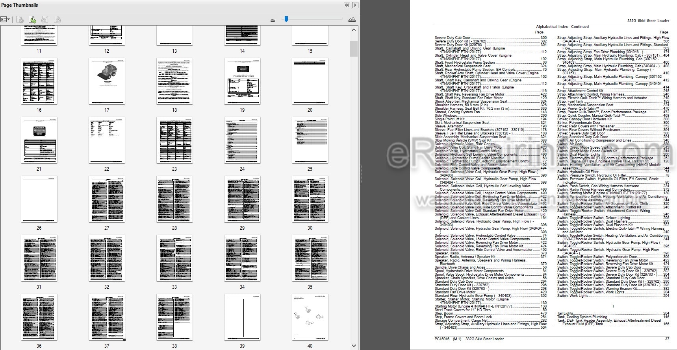Jump to page 25 thumbnail
Viewport: 677px width, 350px height.
point(310,140)
